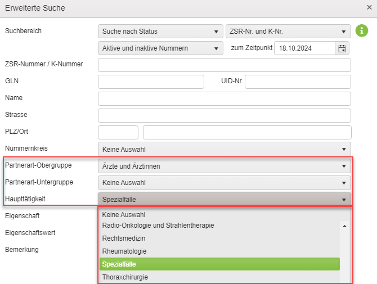Image resolution: width=377 pixels, height=284 pixels.
Task: Click the ZSR-Nummer / K-Nummer field
Action: (x=225, y=65)
